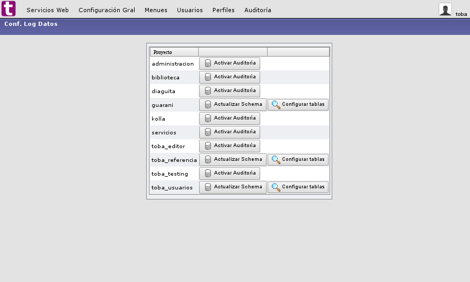Click database icon in guarani row

[208, 104]
